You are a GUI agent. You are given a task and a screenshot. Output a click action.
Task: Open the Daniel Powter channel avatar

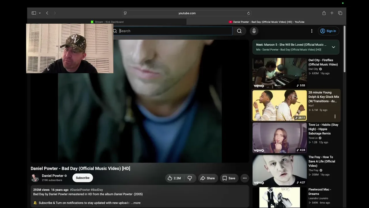(x=35, y=178)
